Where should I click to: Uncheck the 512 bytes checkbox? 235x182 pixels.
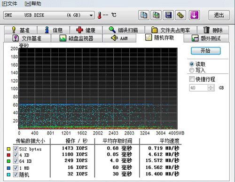click(x=16, y=149)
